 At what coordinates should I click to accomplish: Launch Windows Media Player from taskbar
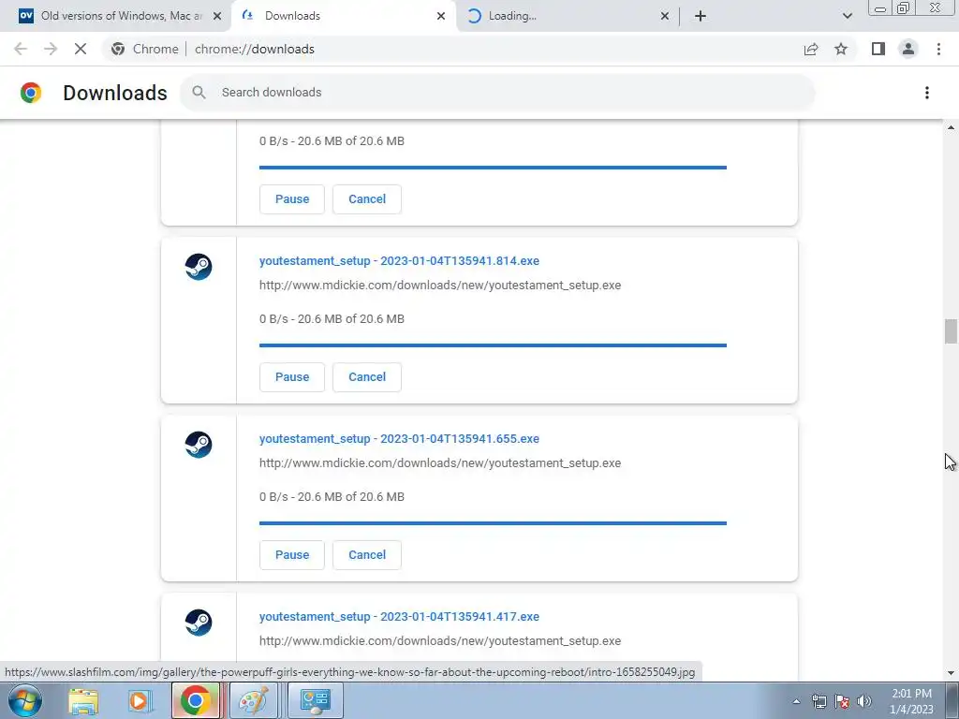point(139,700)
